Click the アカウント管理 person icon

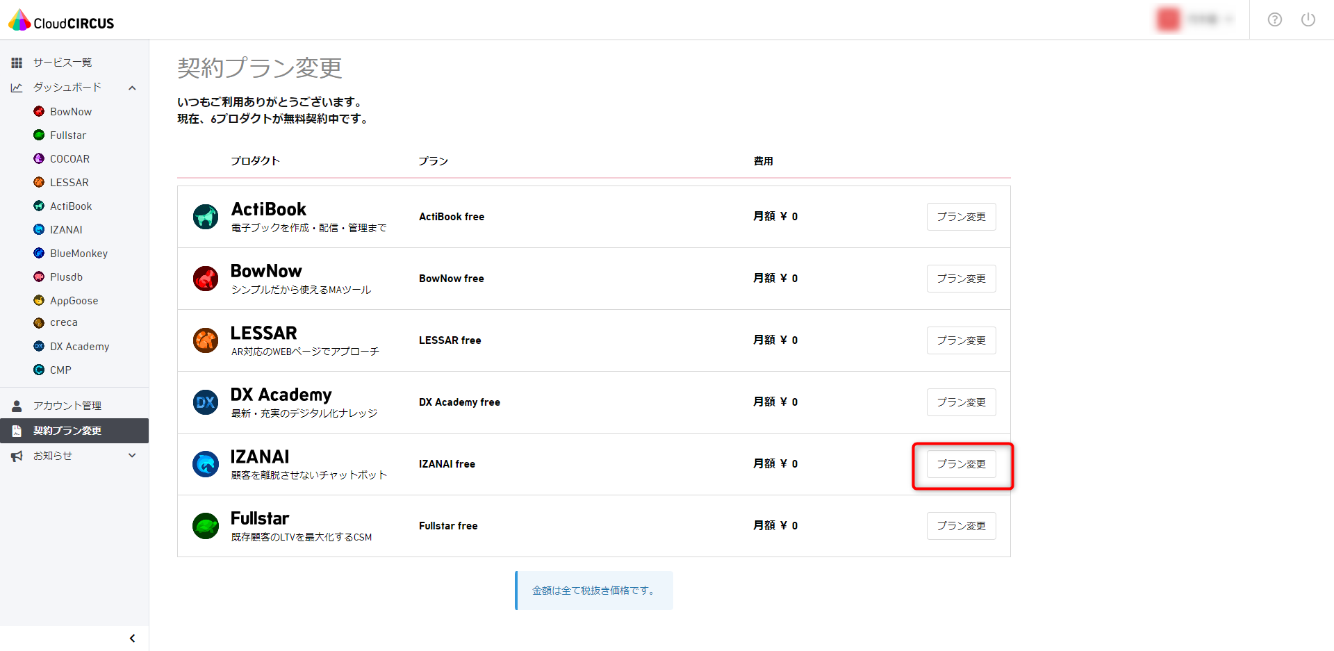click(17, 406)
